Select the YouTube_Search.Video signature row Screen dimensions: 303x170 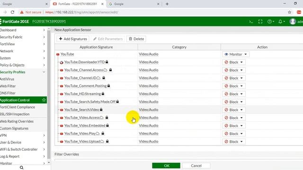[x=179, y=110]
